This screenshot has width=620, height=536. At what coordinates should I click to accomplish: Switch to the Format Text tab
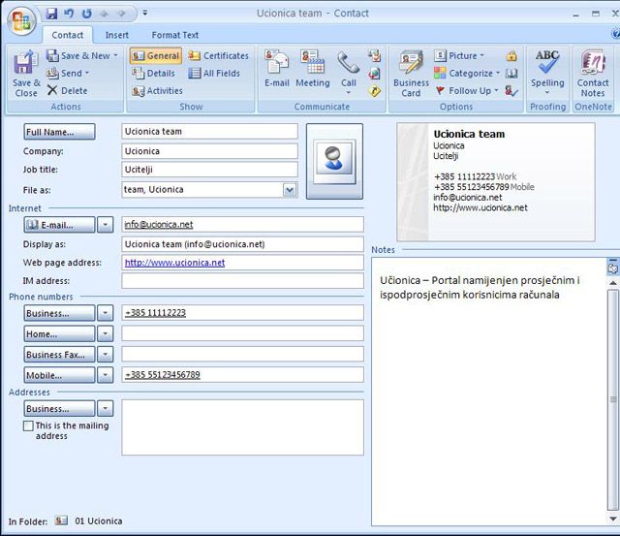click(174, 35)
